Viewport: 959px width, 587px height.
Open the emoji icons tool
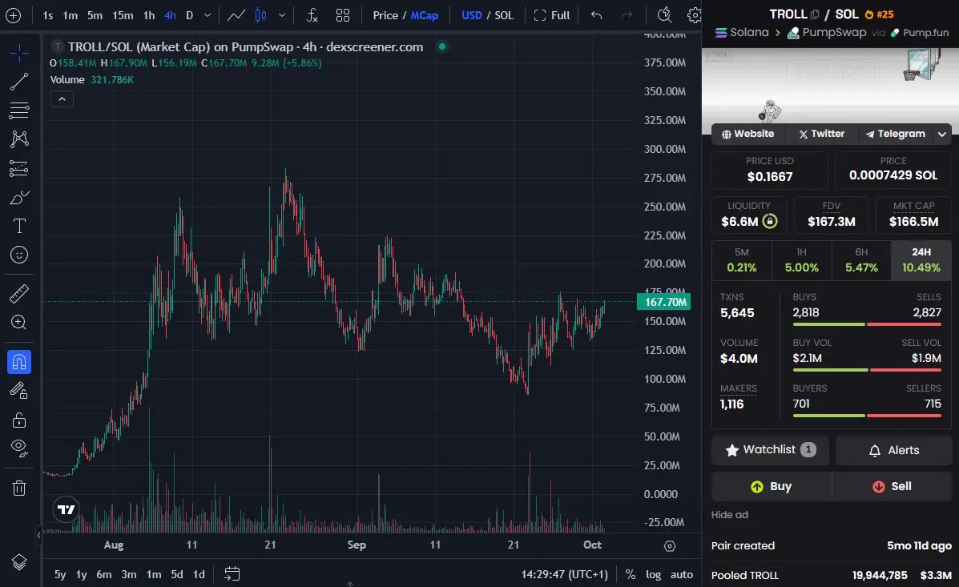(19, 255)
